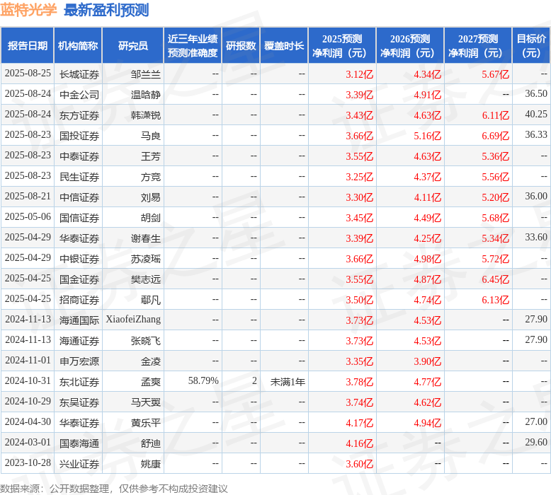Select the 申万宏源 institution cell
This screenshot has height=495, width=551.
pyautogui.click(x=79, y=361)
